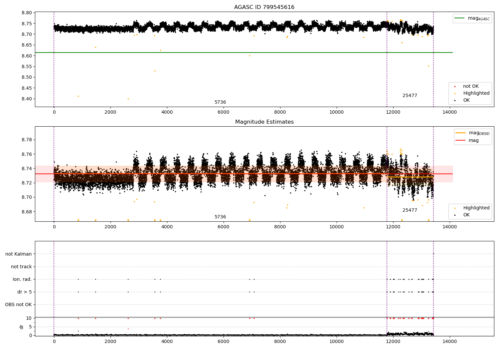The height and width of the screenshot is (349, 499).
Task: Click the 8.74 y-axis tick label
Action: [x=27, y=169]
